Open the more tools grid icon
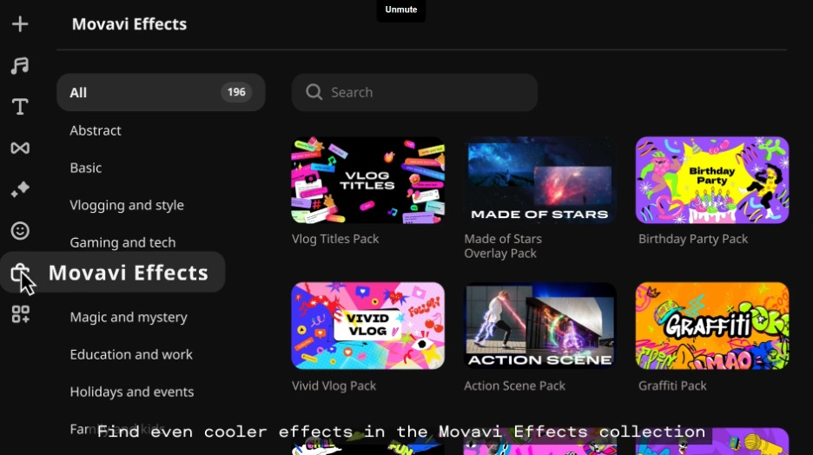Image resolution: width=813 pixels, height=455 pixels. coord(20,313)
